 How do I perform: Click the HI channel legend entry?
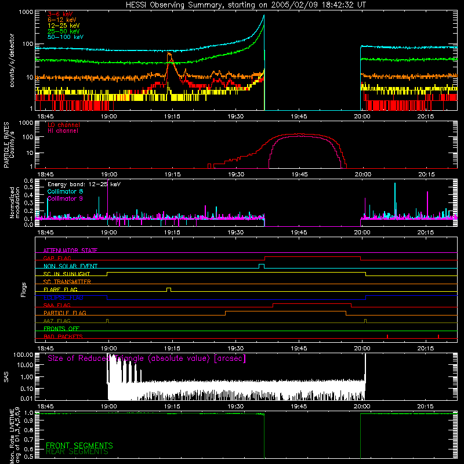click(63, 131)
